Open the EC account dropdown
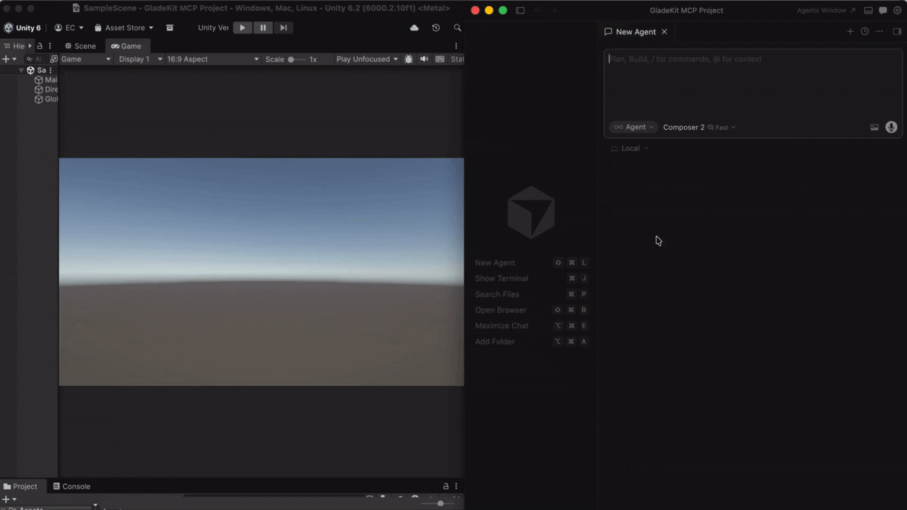Viewport: 907px width, 510px height. click(69, 28)
